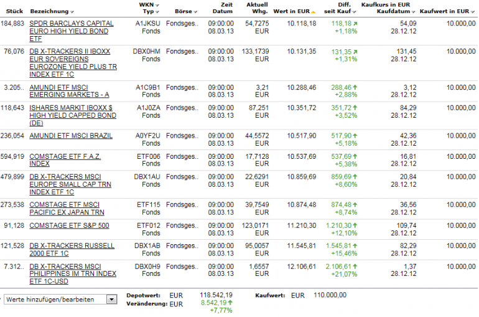Open DB X-Trackers MSCI Philippines link
This screenshot has height=317, width=479.
pyautogui.click(x=73, y=274)
